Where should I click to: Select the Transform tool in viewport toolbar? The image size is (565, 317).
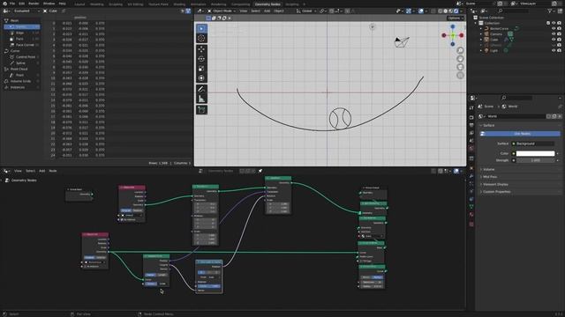(201, 78)
